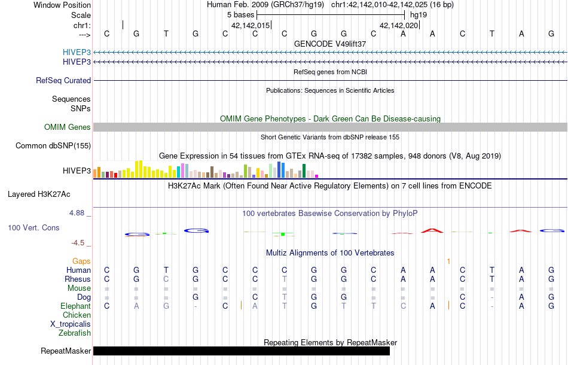Click Short Genetic Variants from dbSNP title
This screenshot has width=568, height=365.
pos(330,137)
